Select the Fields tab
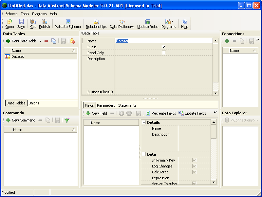The image size is (262, 197). (x=89, y=105)
